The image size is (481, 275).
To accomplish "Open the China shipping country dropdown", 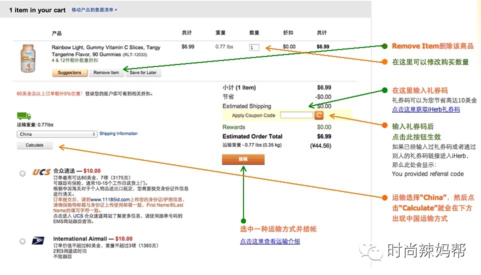I will pos(57,134).
